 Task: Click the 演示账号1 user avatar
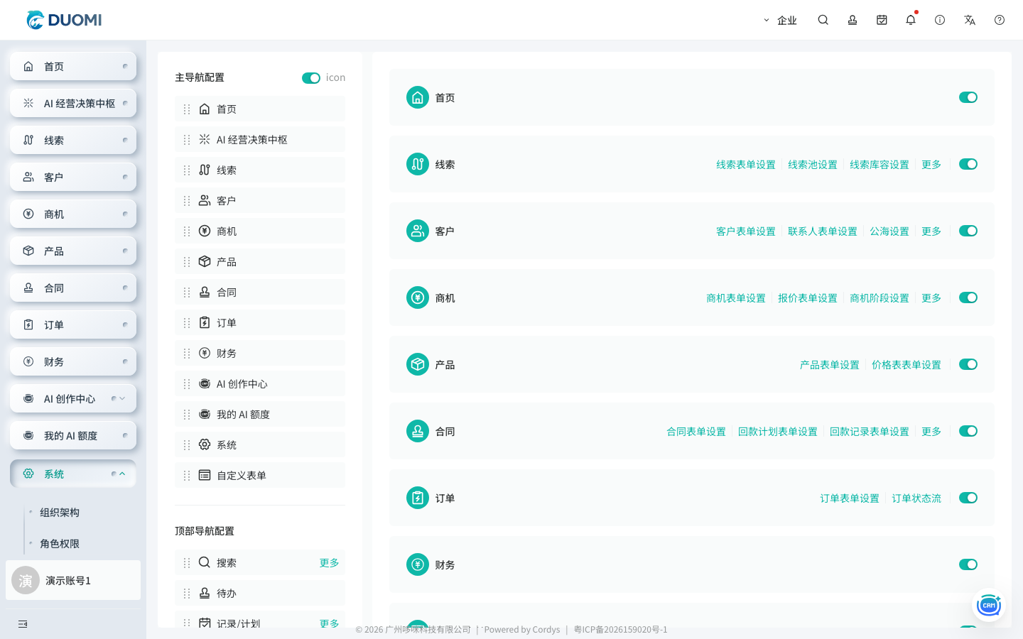pyautogui.click(x=26, y=580)
